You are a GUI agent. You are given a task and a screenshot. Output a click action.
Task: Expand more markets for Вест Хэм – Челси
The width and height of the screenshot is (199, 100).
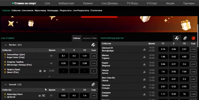(193, 79)
